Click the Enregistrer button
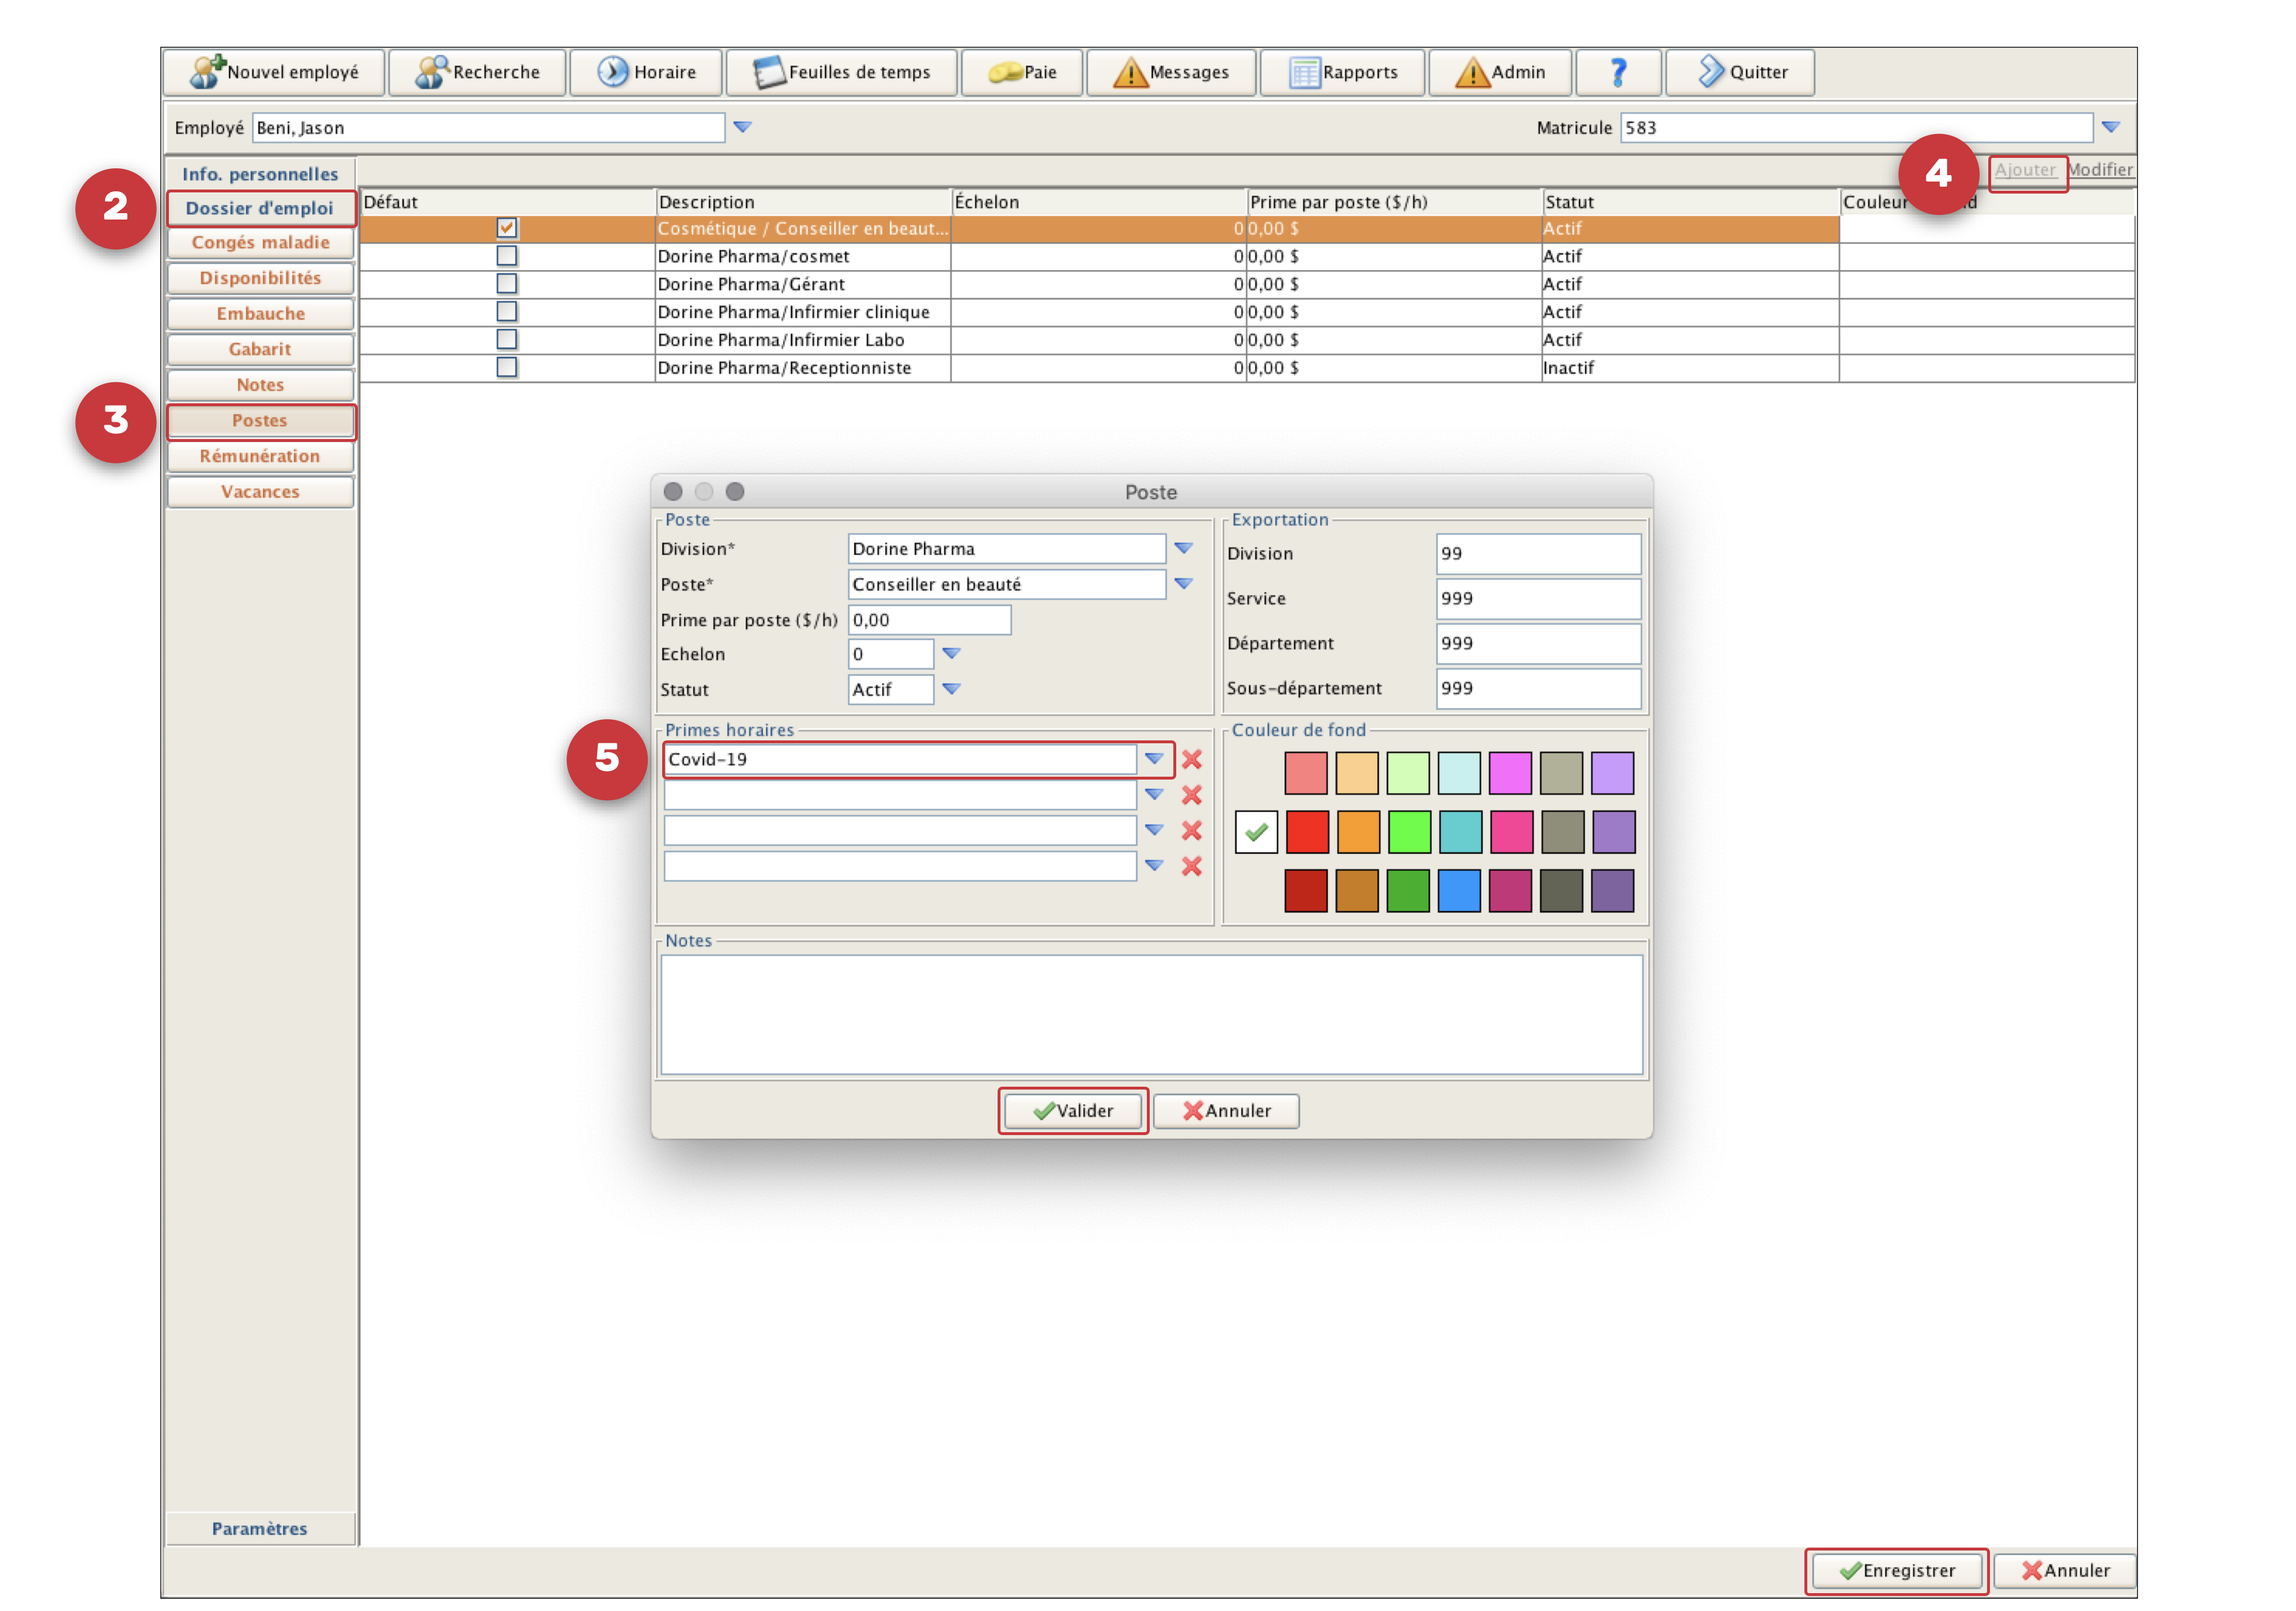The height and width of the screenshot is (1611, 2296). pos(1896,1570)
